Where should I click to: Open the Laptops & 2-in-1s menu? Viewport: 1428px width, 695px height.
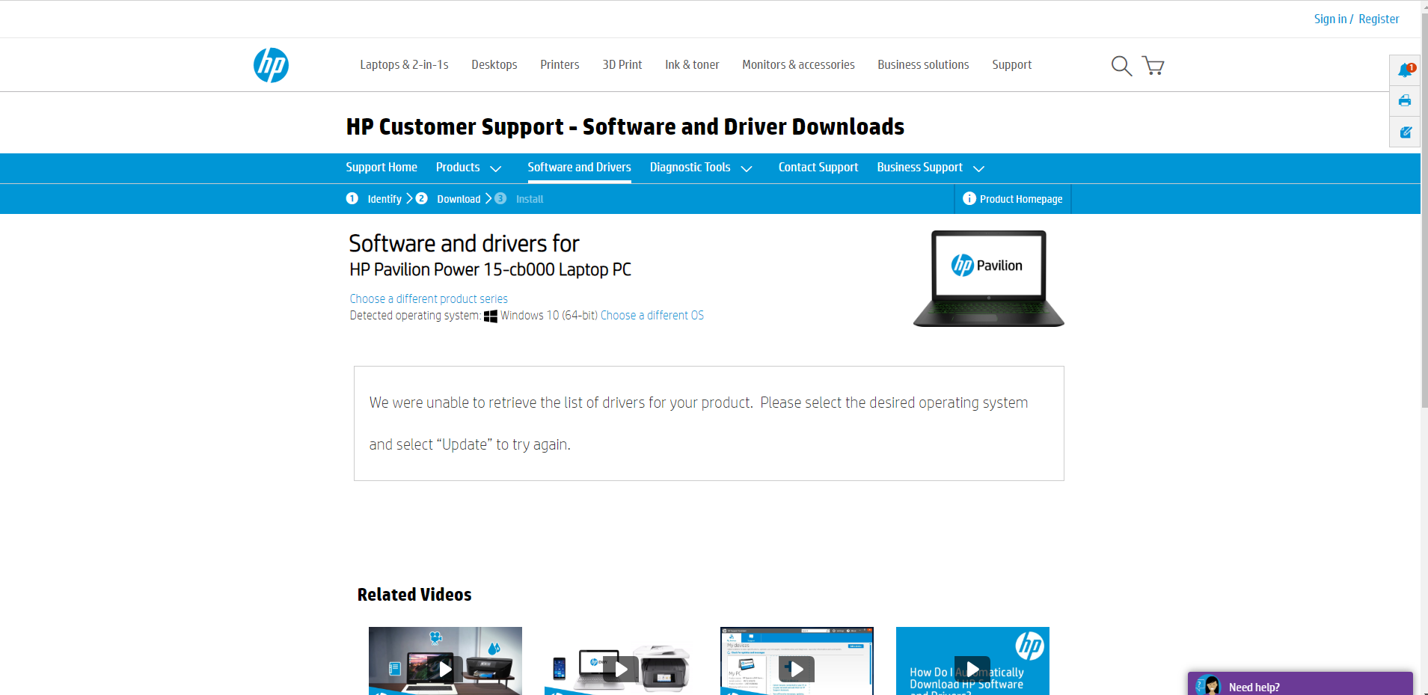pyautogui.click(x=404, y=65)
